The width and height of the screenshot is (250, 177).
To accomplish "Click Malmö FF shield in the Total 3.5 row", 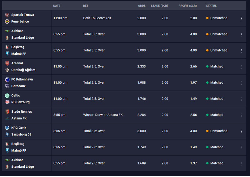I will (7, 54).
